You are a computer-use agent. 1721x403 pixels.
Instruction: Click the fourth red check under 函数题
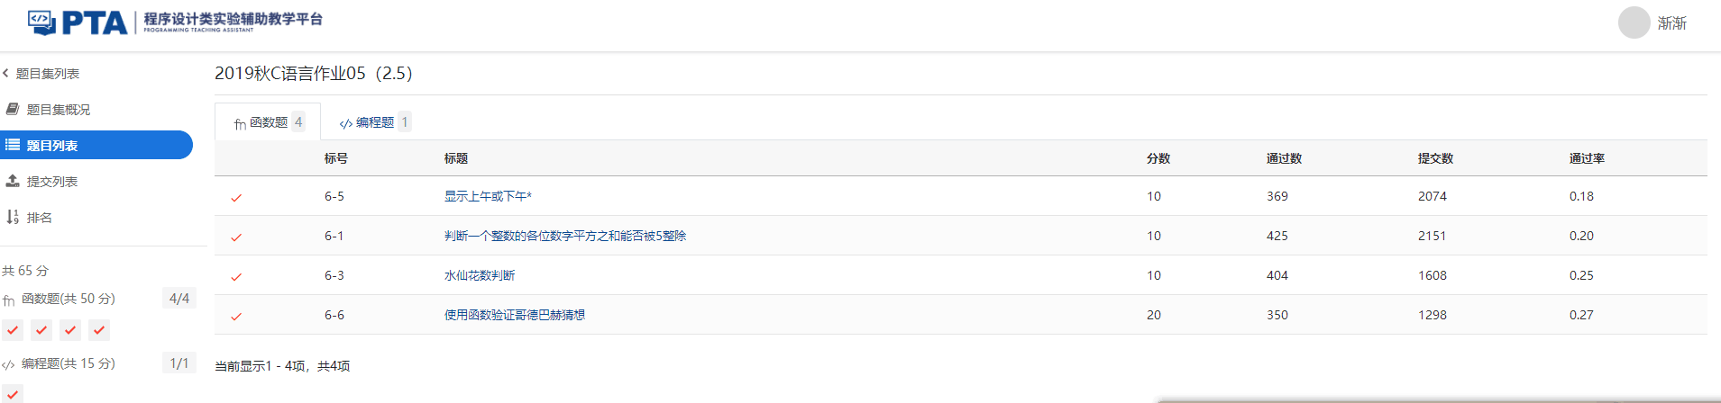point(99,330)
